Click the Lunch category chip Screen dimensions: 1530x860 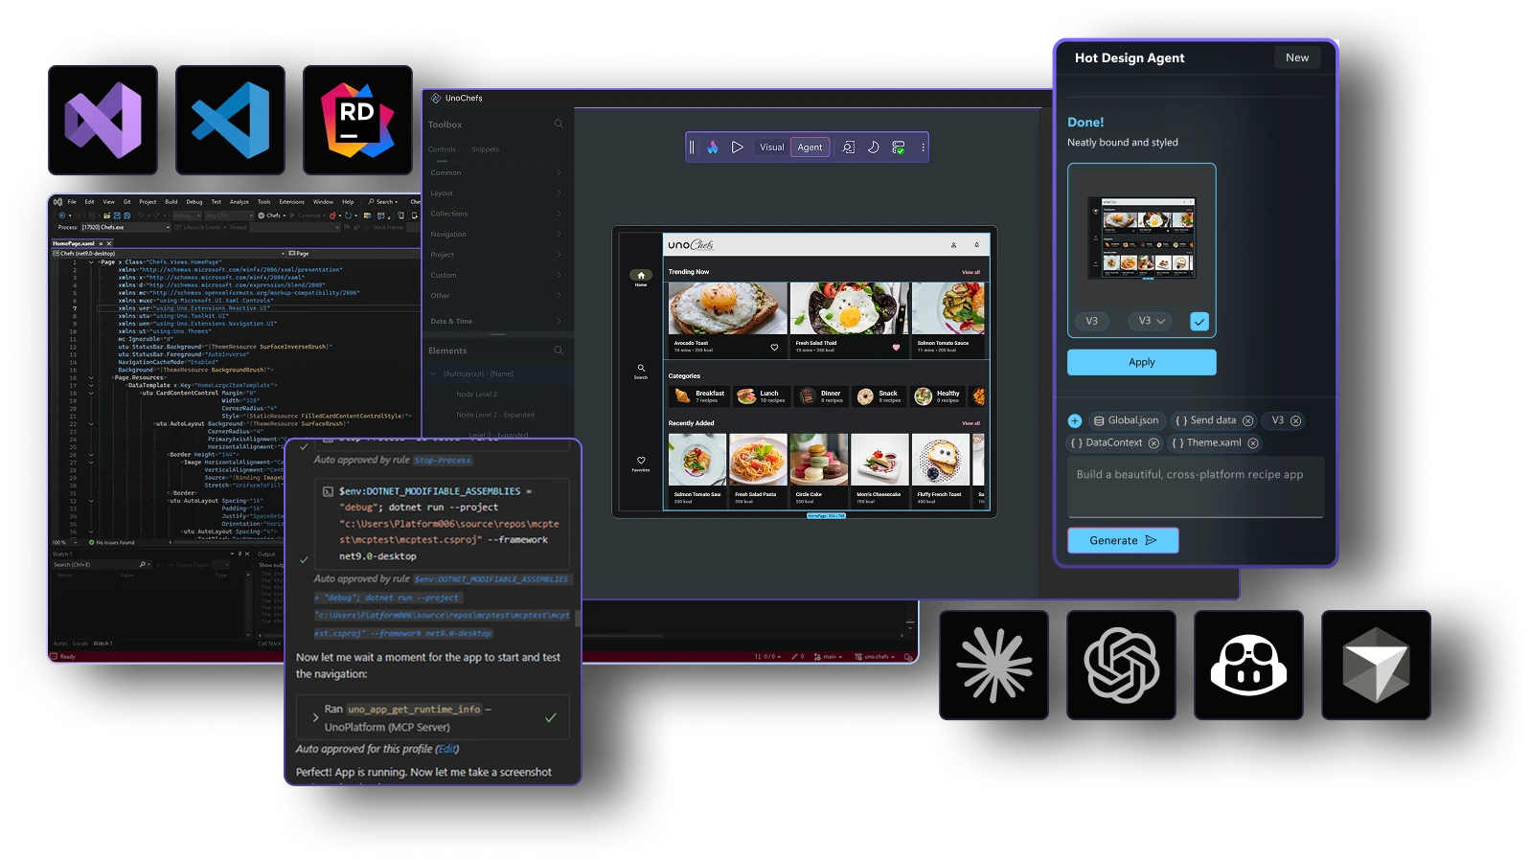pos(763,396)
